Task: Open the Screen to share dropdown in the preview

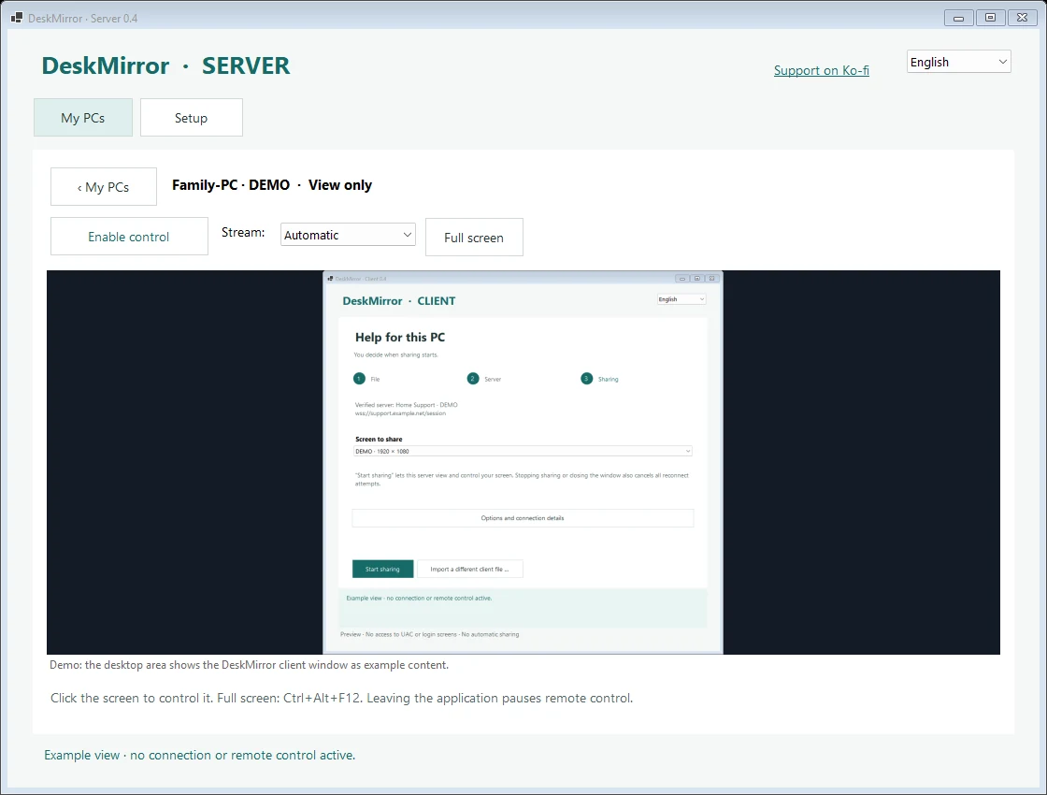Action: pos(523,452)
